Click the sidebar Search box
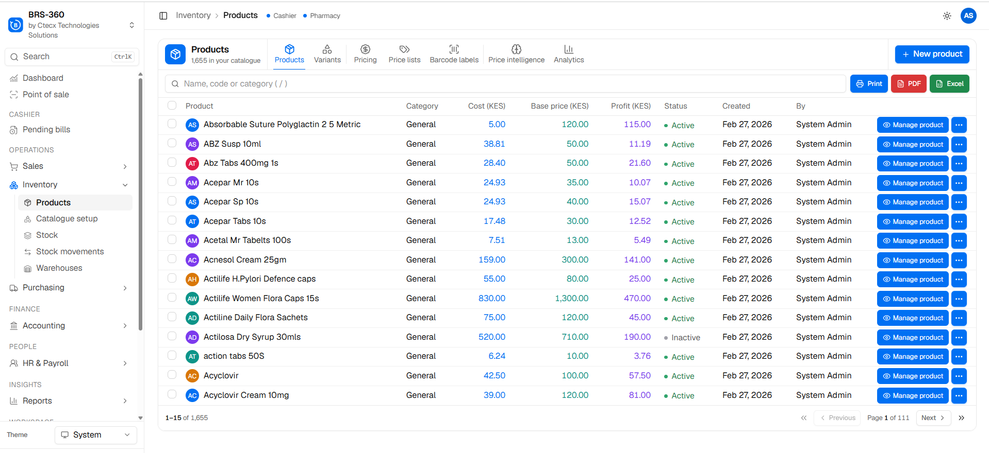This screenshot has height=453, width=989. (x=72, y=57)
